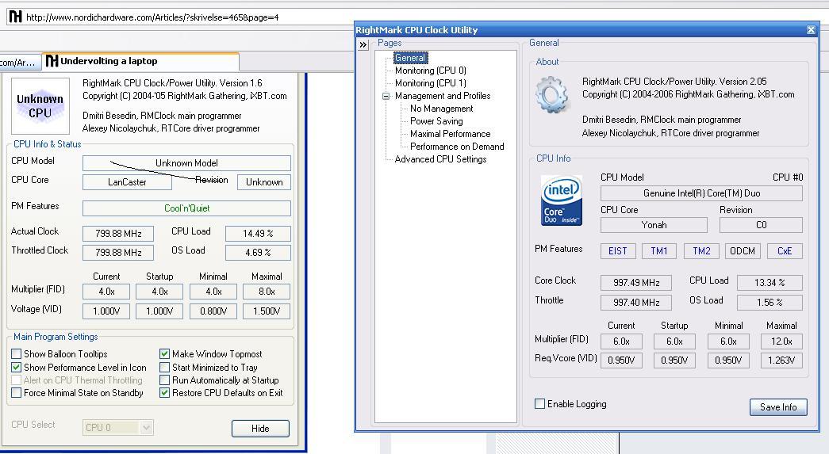Click the Maximal multiplier 12.0x field
This screenshot has width=829, height=454.
coord(781,341)
